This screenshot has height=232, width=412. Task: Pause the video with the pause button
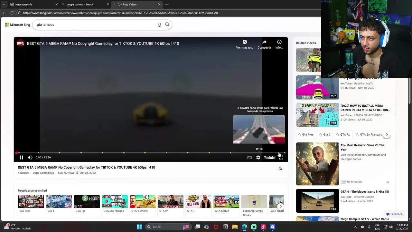(x=21, y=158)
